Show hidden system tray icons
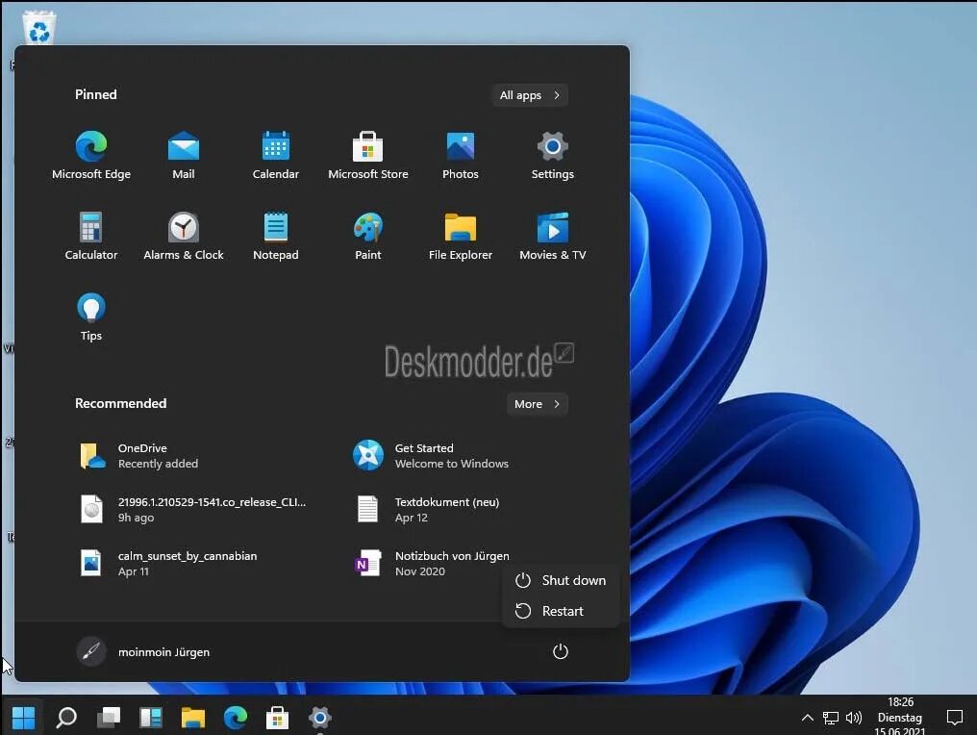Screen dimensions: 977x735 pos(808,718)
